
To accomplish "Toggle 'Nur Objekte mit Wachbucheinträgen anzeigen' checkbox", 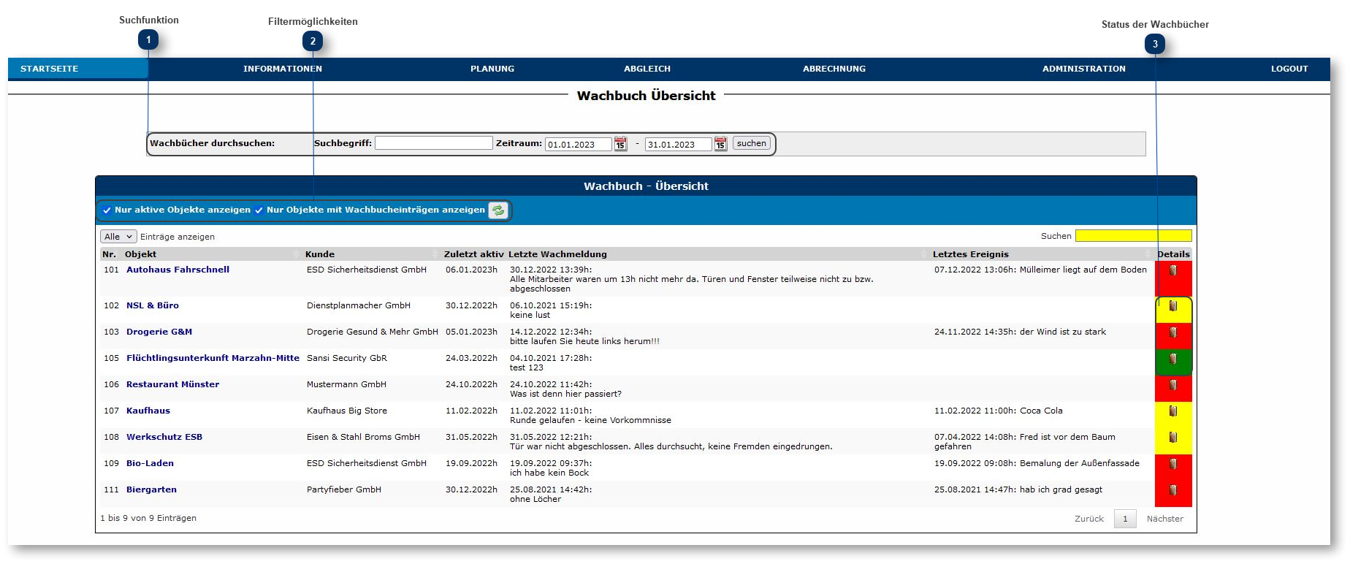I will point(259,210).
